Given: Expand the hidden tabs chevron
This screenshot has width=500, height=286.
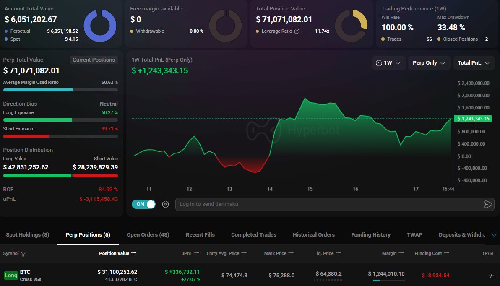Looking at the screenshot, I should [494, 235].
